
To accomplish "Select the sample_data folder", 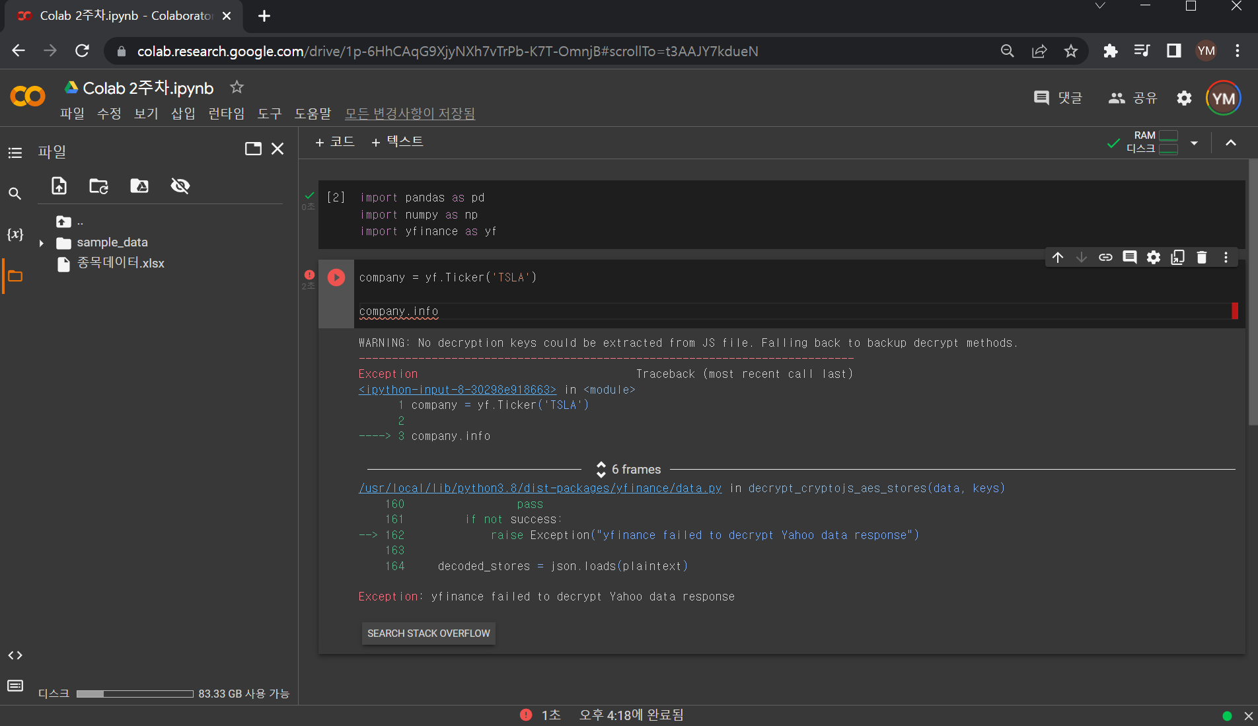I will pos(112,242).
